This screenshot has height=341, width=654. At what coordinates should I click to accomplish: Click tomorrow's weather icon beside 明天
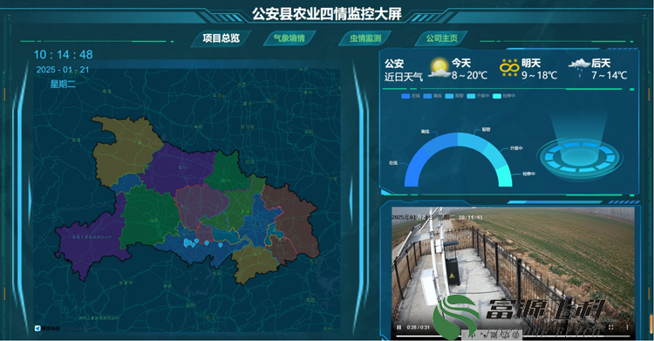(509, 68)
